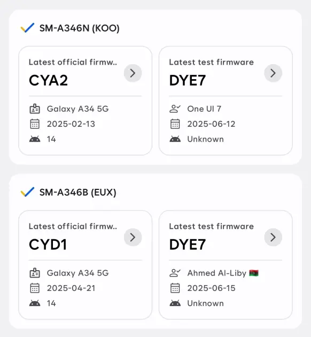Screen dimensions: 311x337
Task: Open CYD1 official firmware via chevron arrow
Action: point(133,238)
